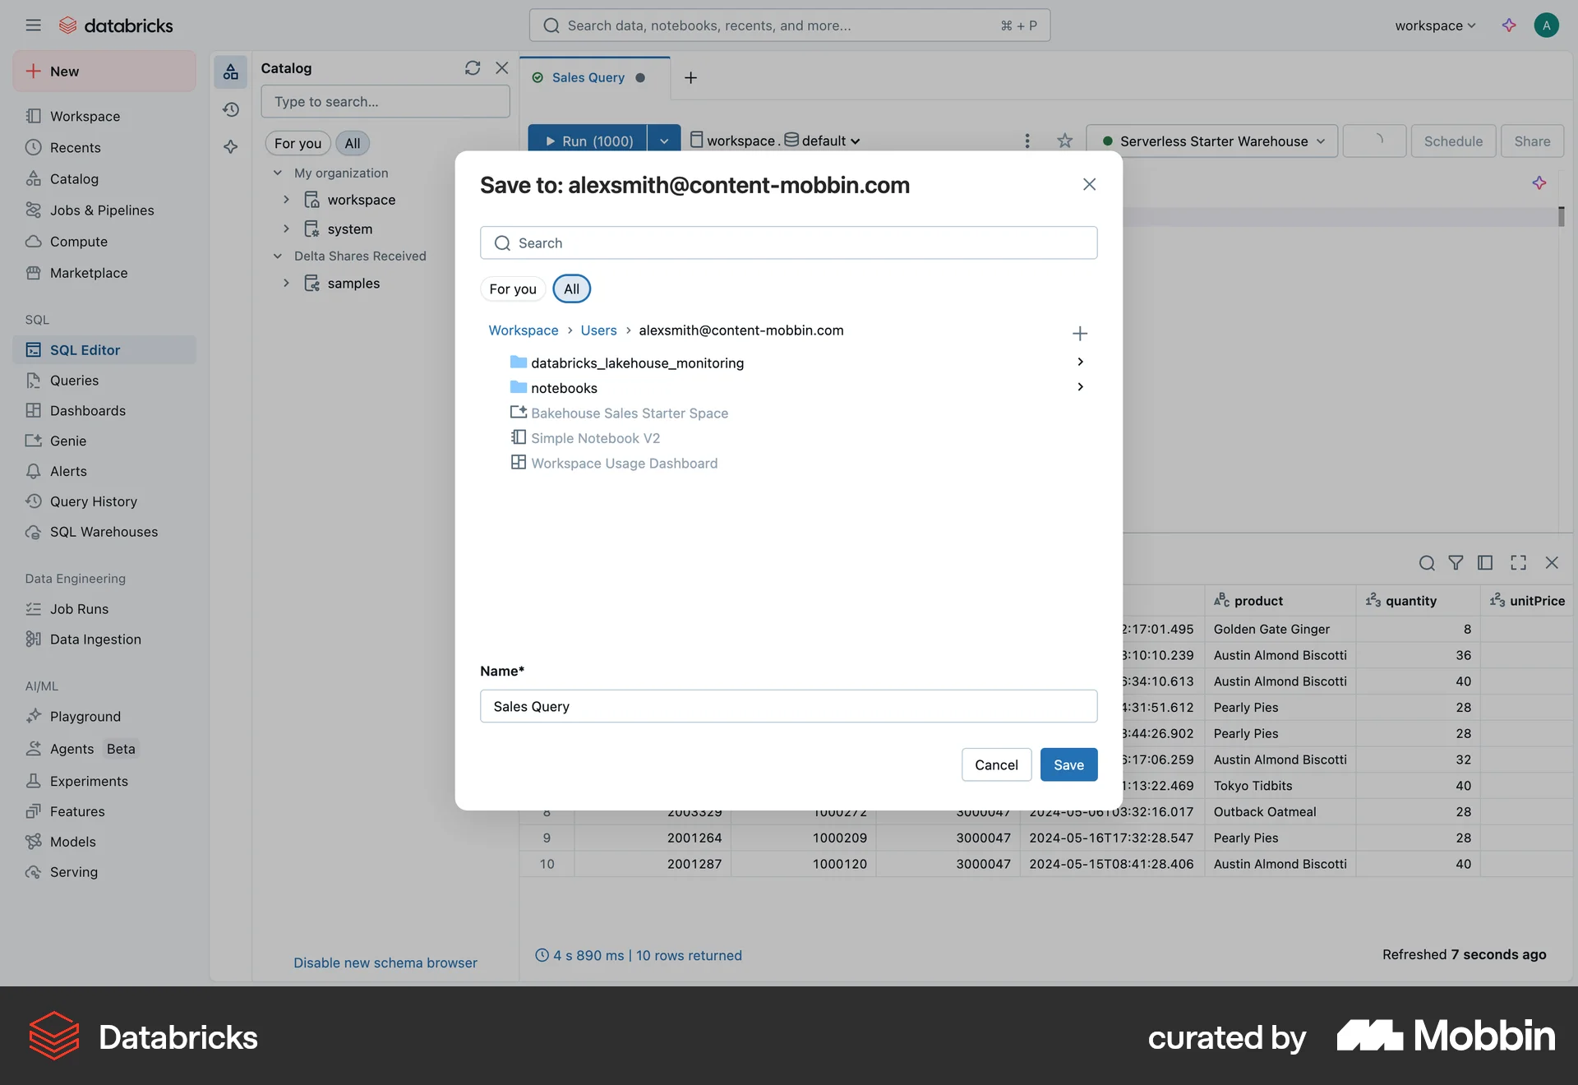
Task: Open the version history clock icon in schema sidebar
Action: [231, 109]
